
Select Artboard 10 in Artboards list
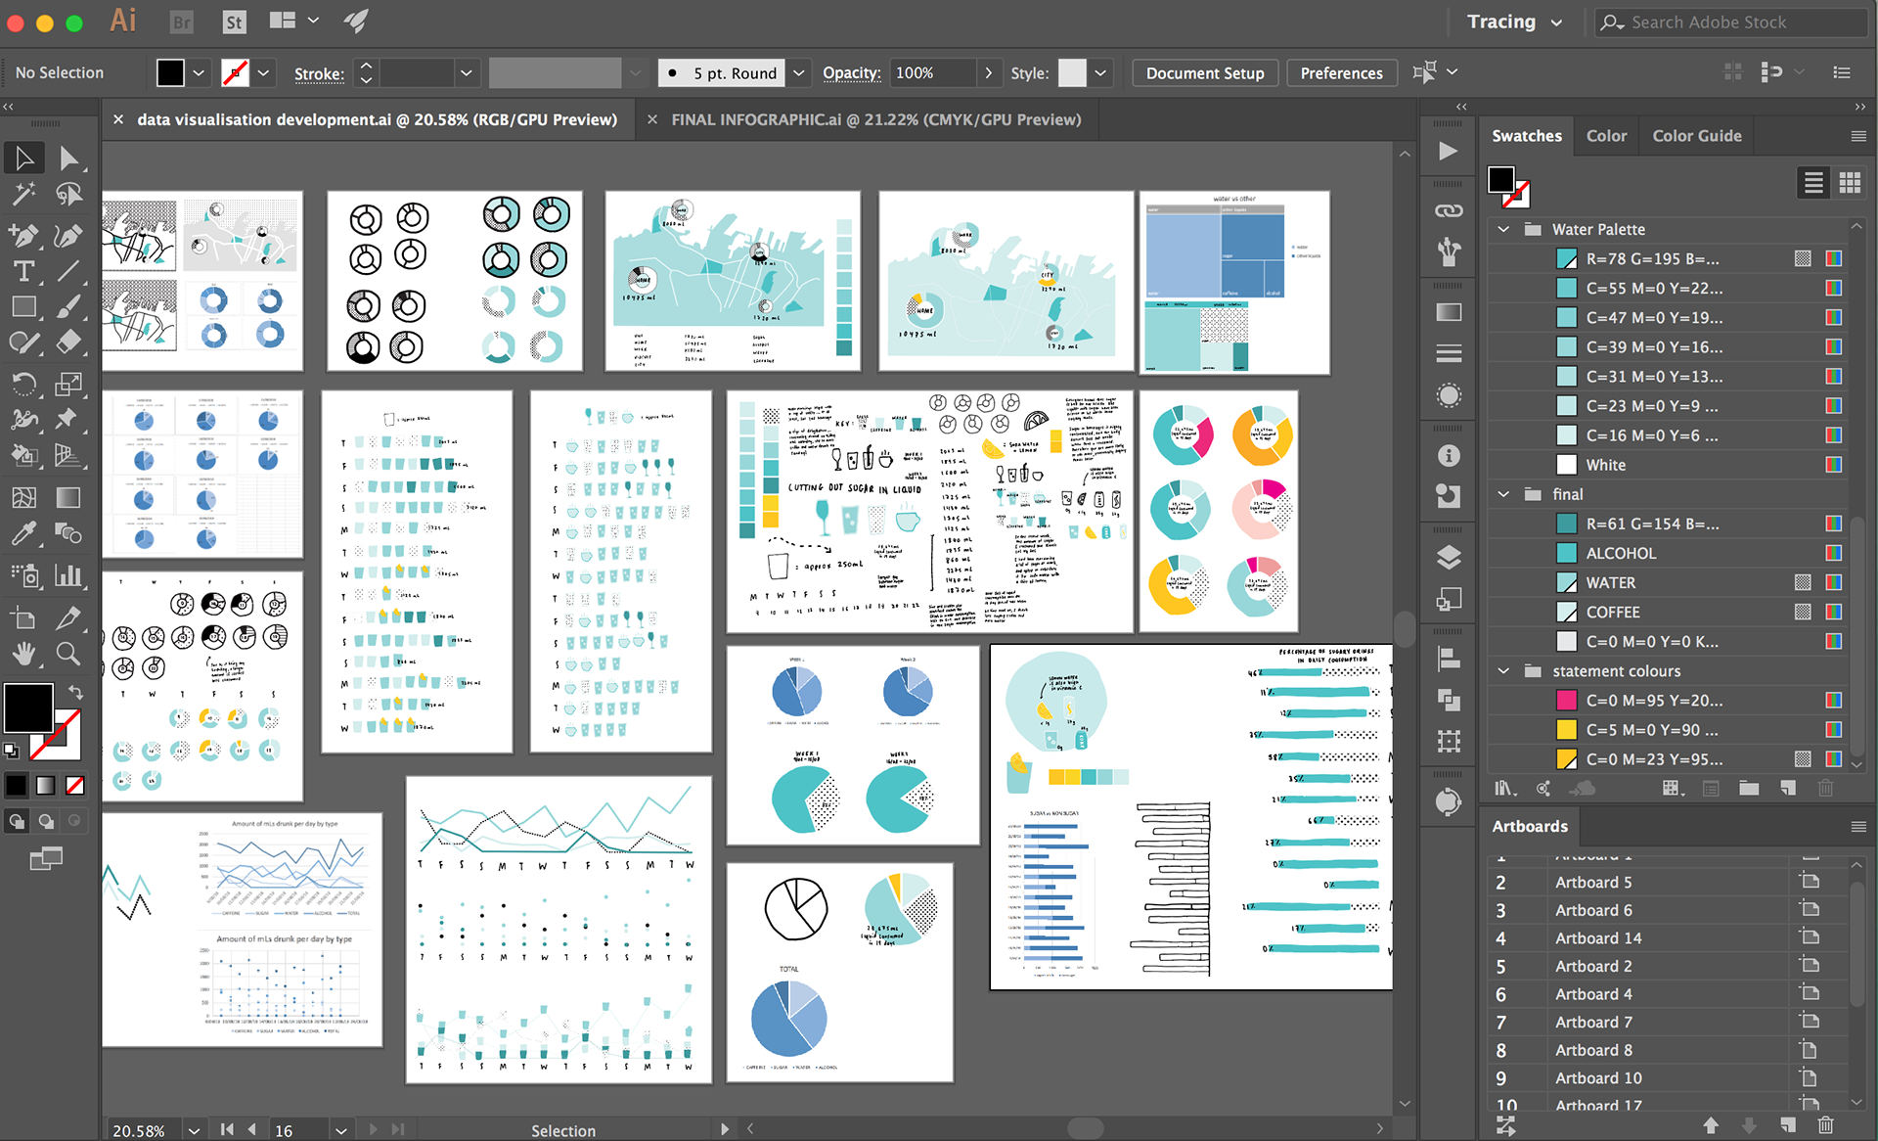1667,1078
